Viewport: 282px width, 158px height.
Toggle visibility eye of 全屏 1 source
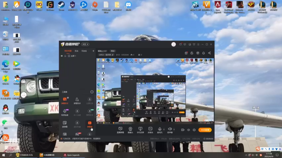[62, 56]
